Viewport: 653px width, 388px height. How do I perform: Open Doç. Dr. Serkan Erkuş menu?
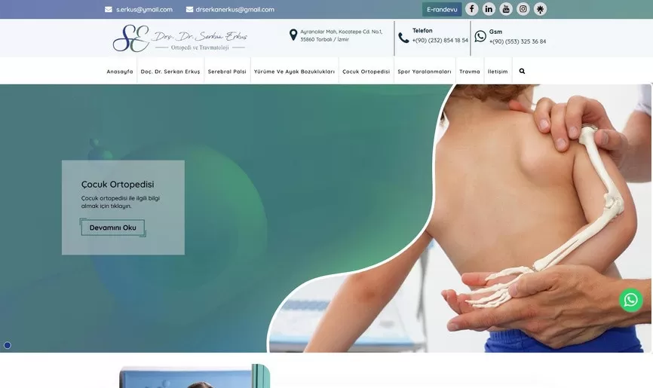(170, 72)
